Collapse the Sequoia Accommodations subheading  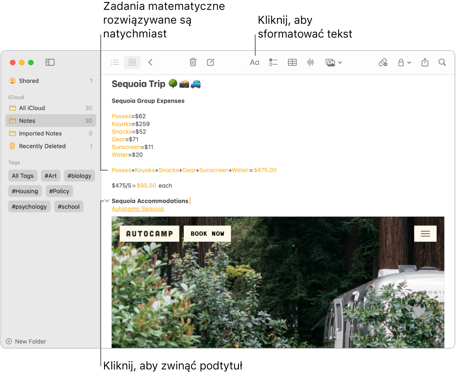tap(107, 201)
